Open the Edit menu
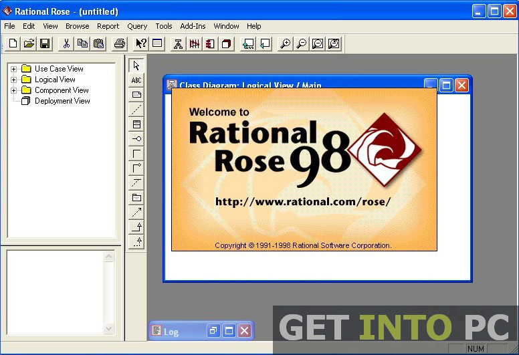This screenshot has width=519, height=355. 29,26
